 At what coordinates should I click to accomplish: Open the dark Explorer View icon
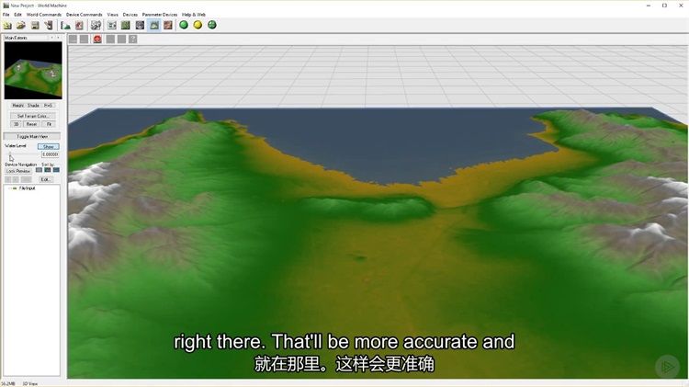pyautogui.click(x=140, y=25)
